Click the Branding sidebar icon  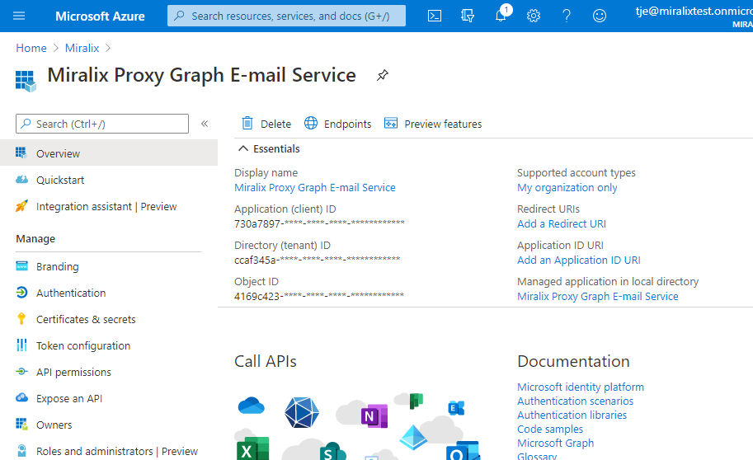(x=21, y=266)
